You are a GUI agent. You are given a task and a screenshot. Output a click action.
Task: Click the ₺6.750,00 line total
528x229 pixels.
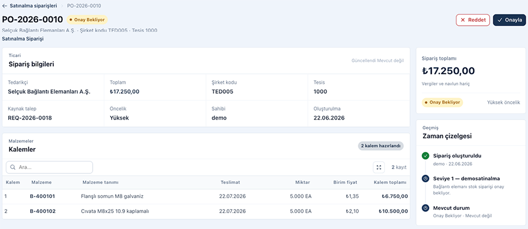395,196
